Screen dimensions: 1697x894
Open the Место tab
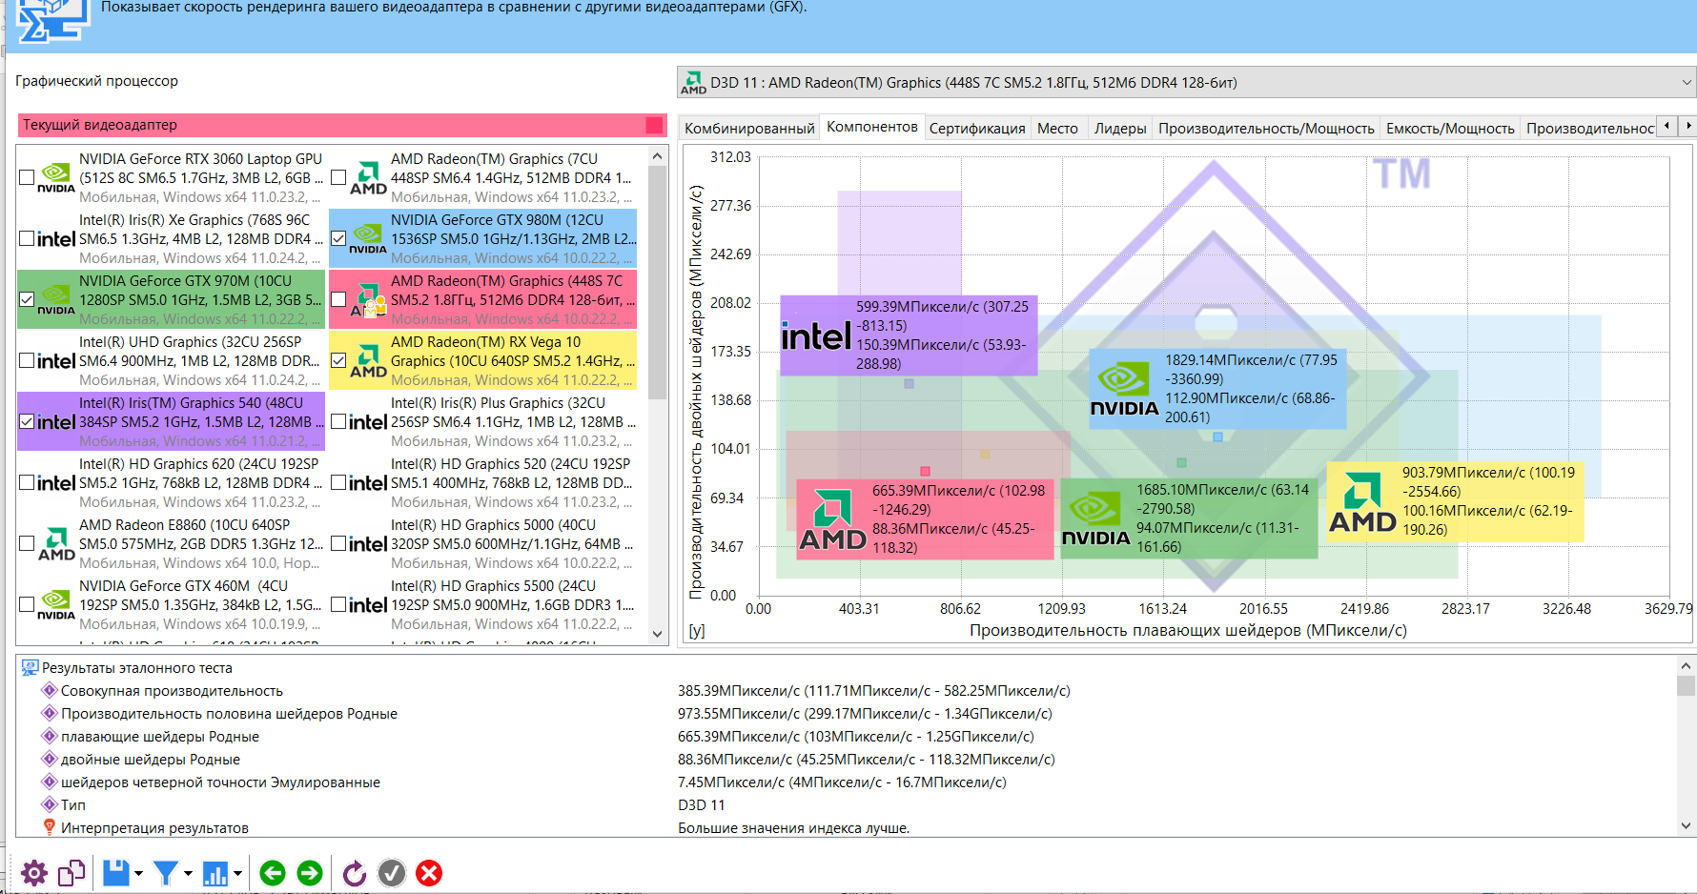click(x=1057, y=128)
